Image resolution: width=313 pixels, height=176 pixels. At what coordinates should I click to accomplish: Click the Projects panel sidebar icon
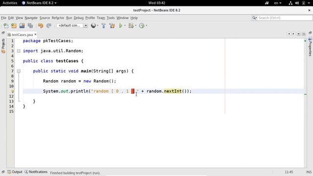point(3,51)
